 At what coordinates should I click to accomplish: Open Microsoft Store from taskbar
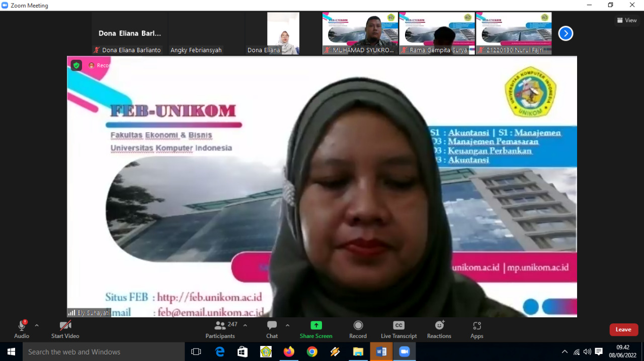(243, 352)
